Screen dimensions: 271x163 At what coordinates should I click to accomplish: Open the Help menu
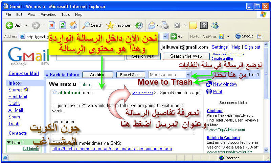pyautogui.click(x=78, y=15)
